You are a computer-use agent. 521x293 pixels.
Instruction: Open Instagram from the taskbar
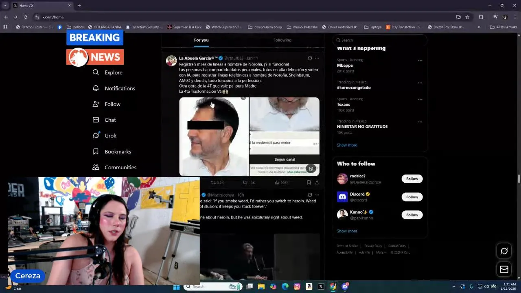tap(297, 286)
